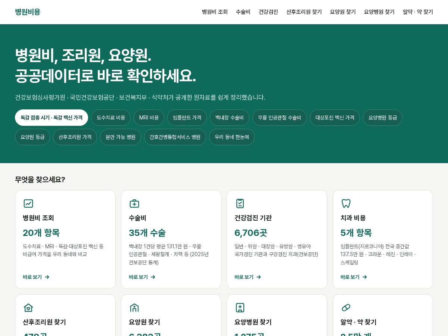This screenshot has width=448, height=336.
Task: Click the 5개 항목 count text
Action: click(356, 233)
